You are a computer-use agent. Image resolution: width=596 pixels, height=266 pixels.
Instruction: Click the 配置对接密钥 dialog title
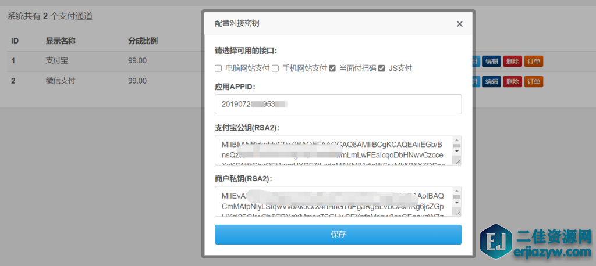[237, 24]
